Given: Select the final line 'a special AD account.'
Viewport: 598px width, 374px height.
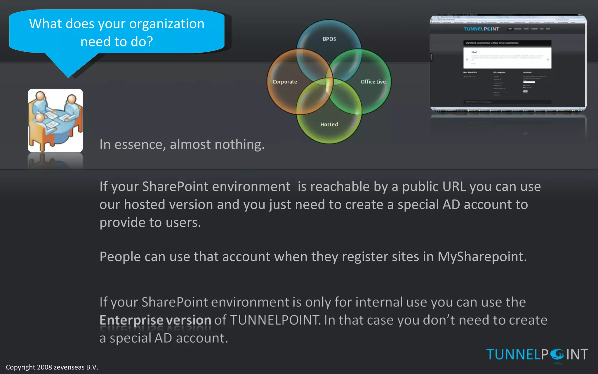Looking at the screenshot, I should (x=164, y=338).
